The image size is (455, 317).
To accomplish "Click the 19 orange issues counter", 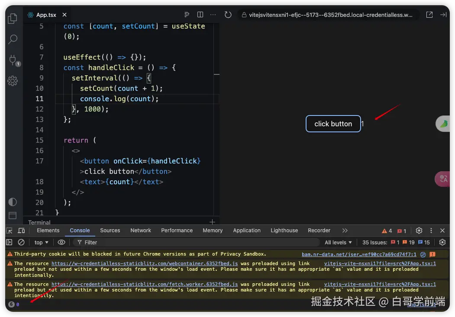I will click(x=408, y=243).
